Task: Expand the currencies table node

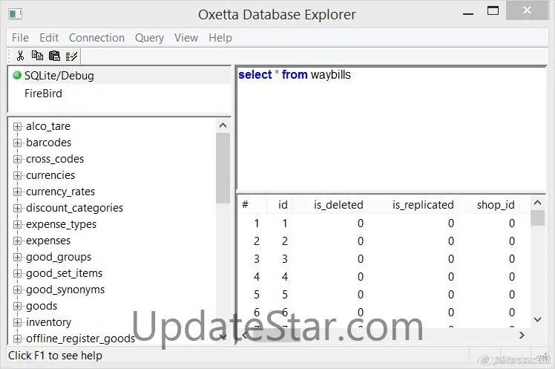Action: (x=17, y=175)
